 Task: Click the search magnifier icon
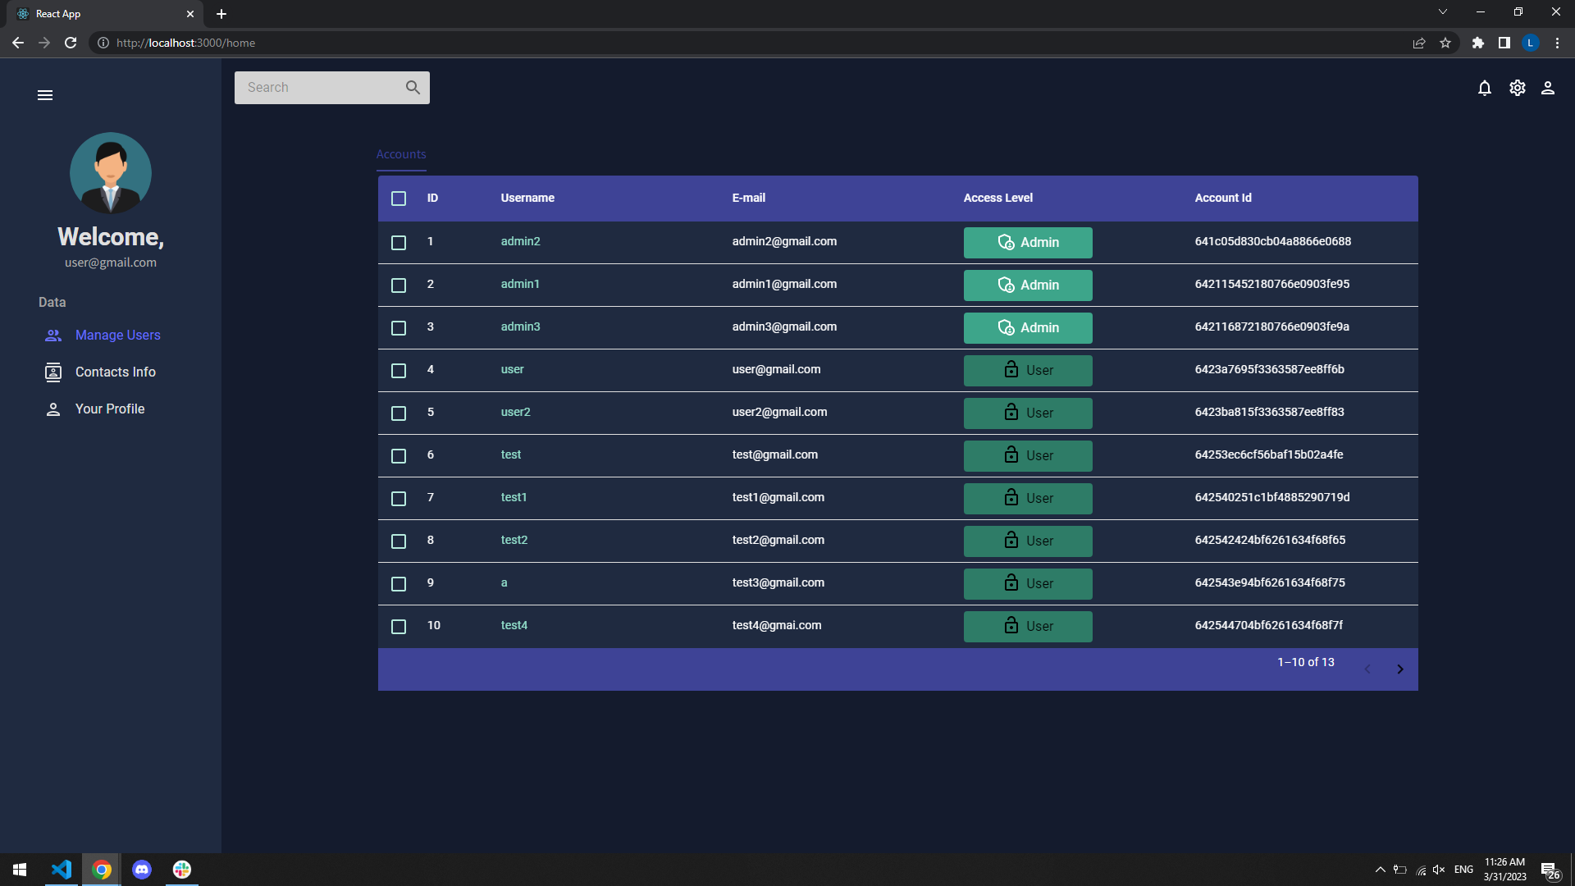(x=413, y=87)
